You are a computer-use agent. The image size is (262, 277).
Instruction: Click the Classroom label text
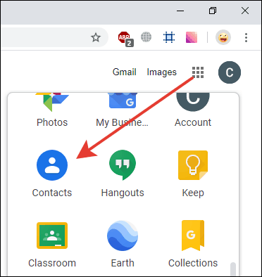[x=52, y=263]
